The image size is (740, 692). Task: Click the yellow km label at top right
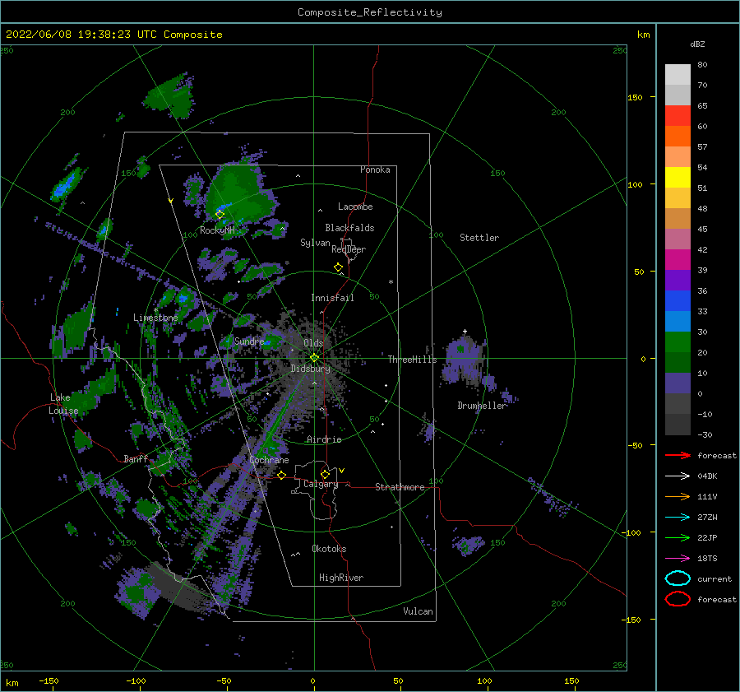(643, 35)
